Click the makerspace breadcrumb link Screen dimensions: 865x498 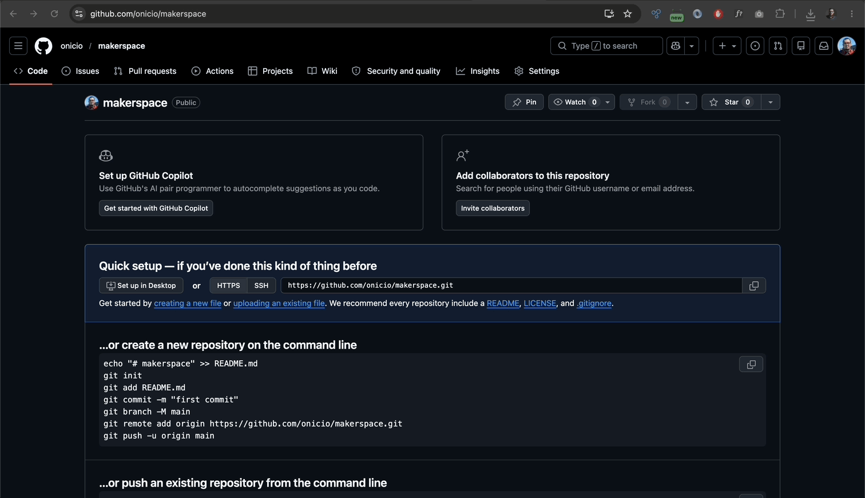(x=121, y=46)
